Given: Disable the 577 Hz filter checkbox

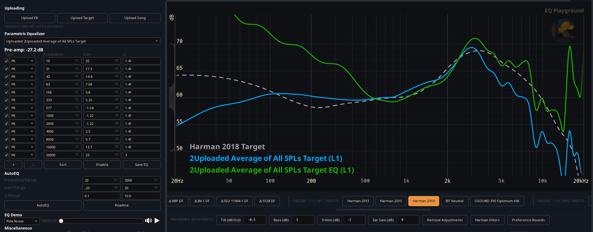Looking at the screenshot, I should [6, 108].
